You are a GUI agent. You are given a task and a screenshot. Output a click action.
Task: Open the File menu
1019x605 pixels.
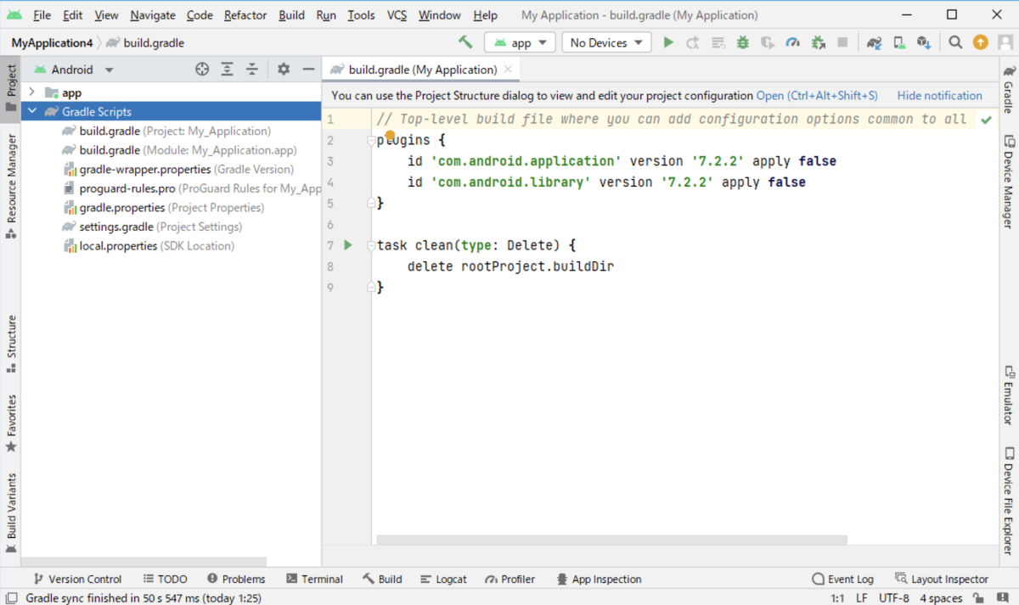[42, 15]
